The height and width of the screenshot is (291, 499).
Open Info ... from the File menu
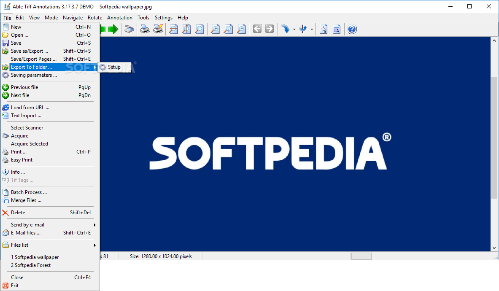[x=50, y=172]
